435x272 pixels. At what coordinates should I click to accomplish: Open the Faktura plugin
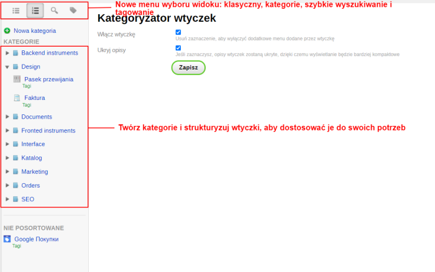35,98
